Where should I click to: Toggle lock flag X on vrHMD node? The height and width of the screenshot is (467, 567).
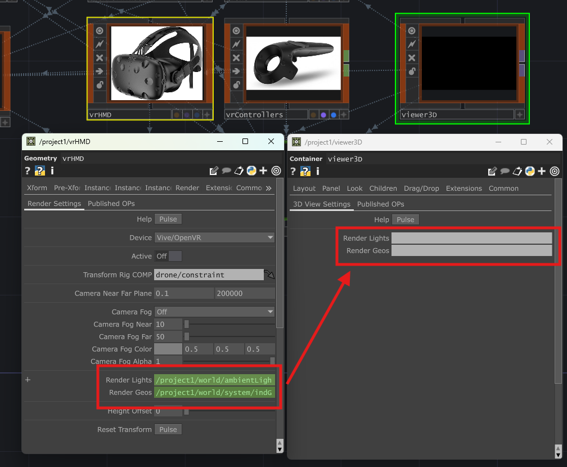point(100,58)
